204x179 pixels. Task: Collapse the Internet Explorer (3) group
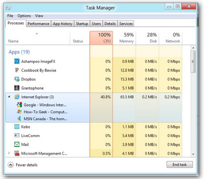point(9,97)
